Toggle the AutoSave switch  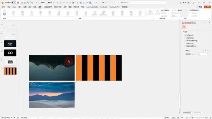13,3
